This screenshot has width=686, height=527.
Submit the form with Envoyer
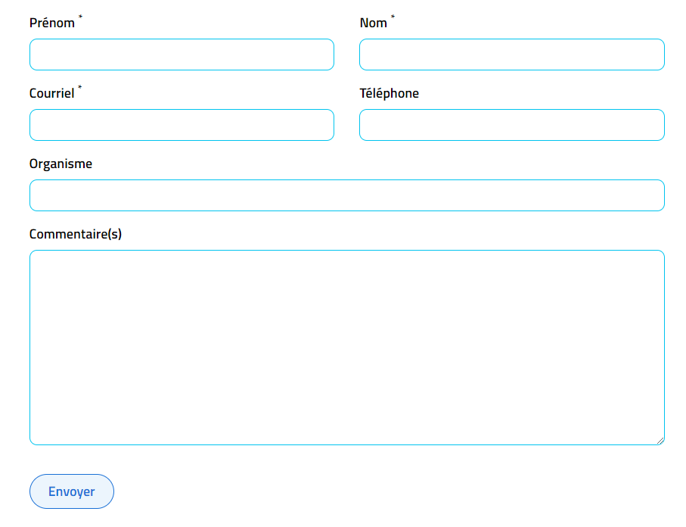pos(72,491)
